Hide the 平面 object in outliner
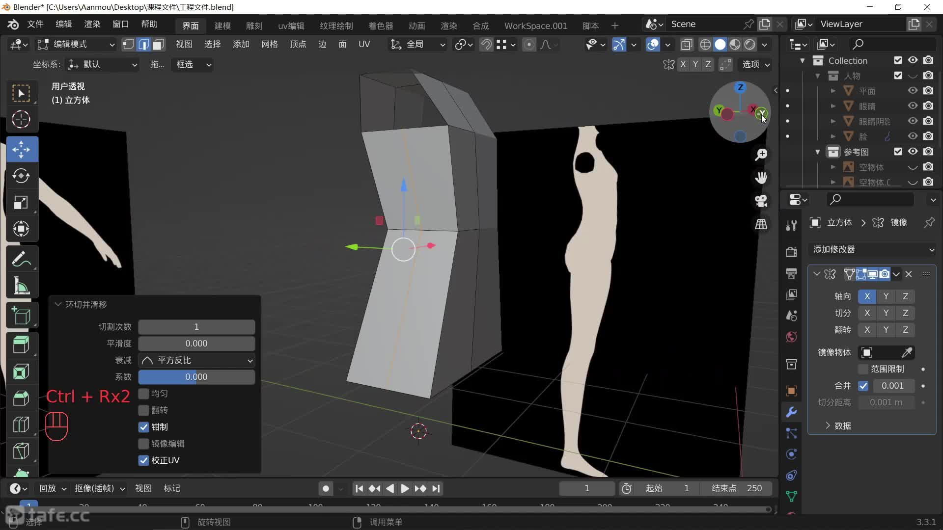 tap(913, 91)
